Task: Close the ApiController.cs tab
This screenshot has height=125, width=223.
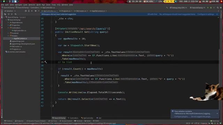Action: pos(57,11)
